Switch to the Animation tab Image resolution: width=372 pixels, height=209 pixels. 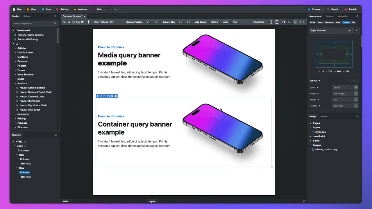coord(343,16)
